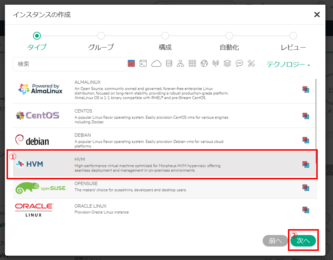The image size is (333, 260).
Task: Filter by globe web category icon
Action: (x=204, y=64)
